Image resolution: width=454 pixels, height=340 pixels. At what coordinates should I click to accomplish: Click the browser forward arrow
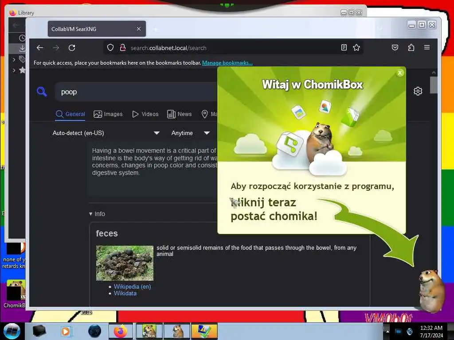(x=56, y=48)
